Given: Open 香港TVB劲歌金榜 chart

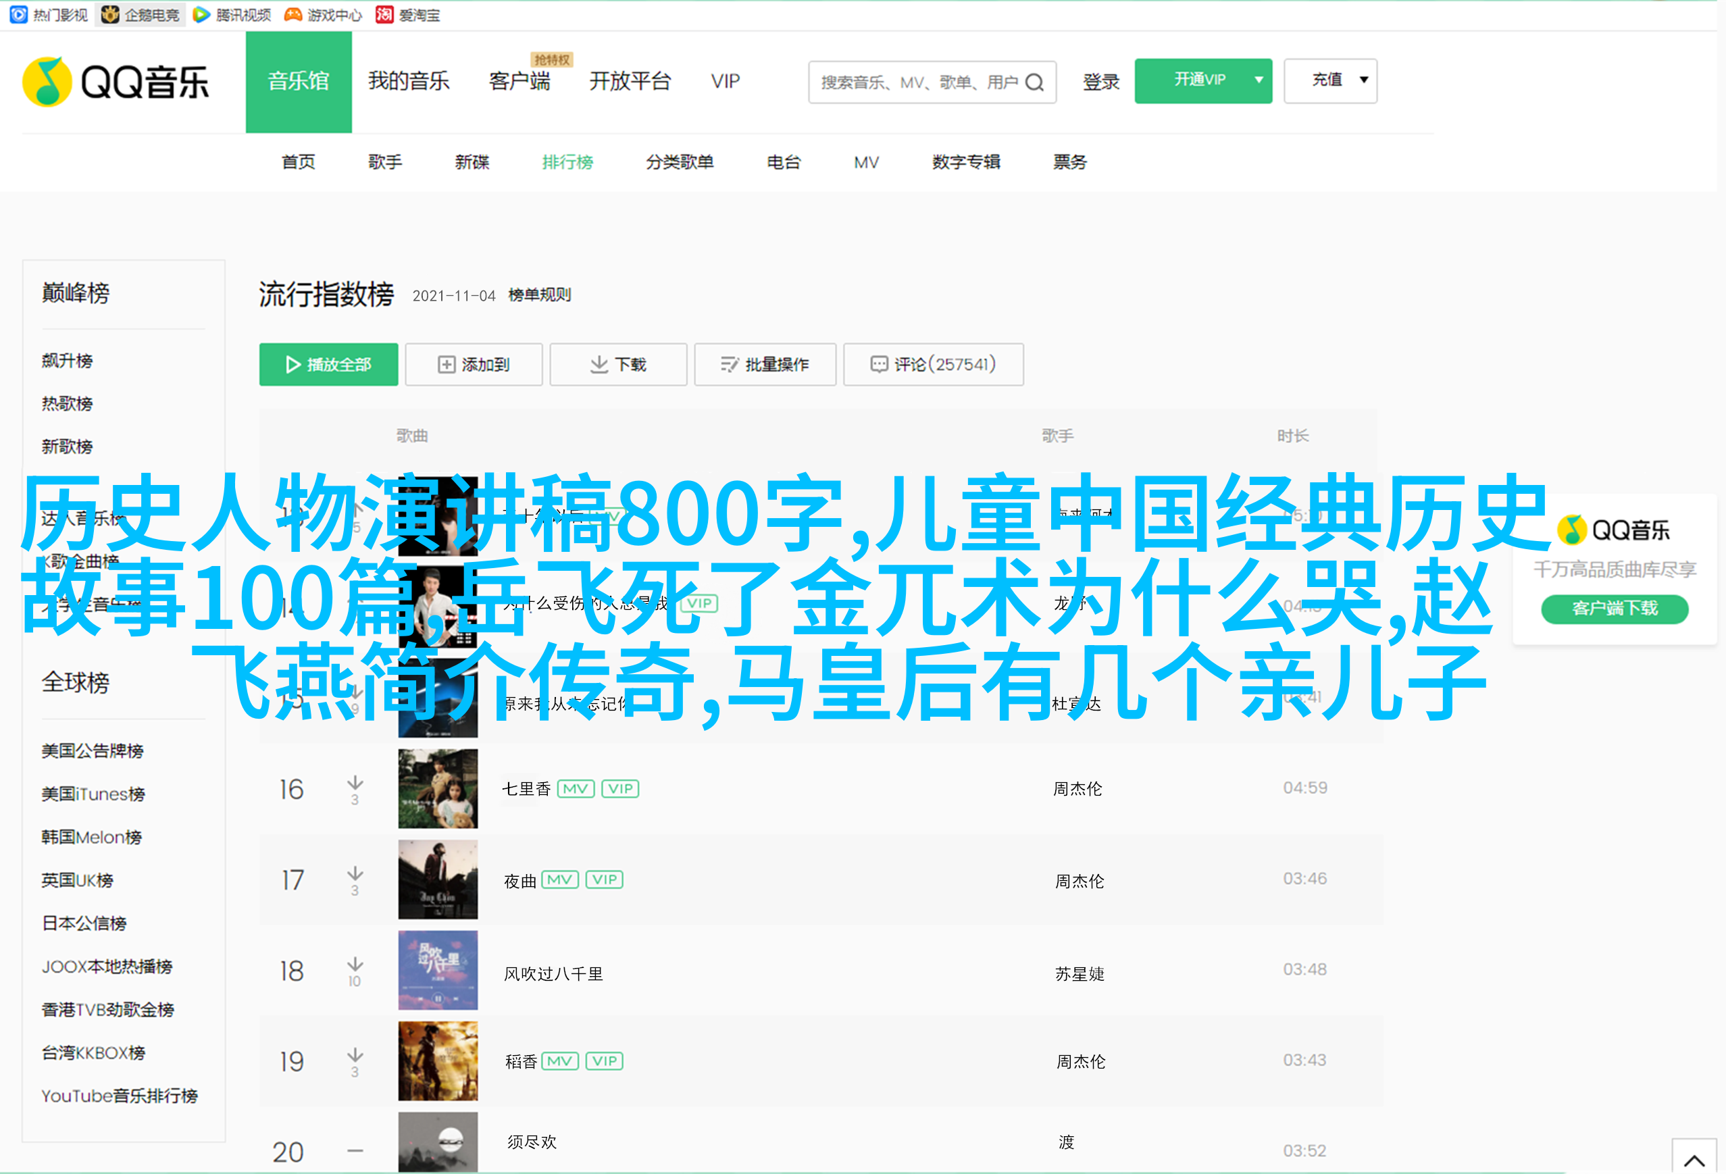Looking at the screenshot, I should point(107,1010).
